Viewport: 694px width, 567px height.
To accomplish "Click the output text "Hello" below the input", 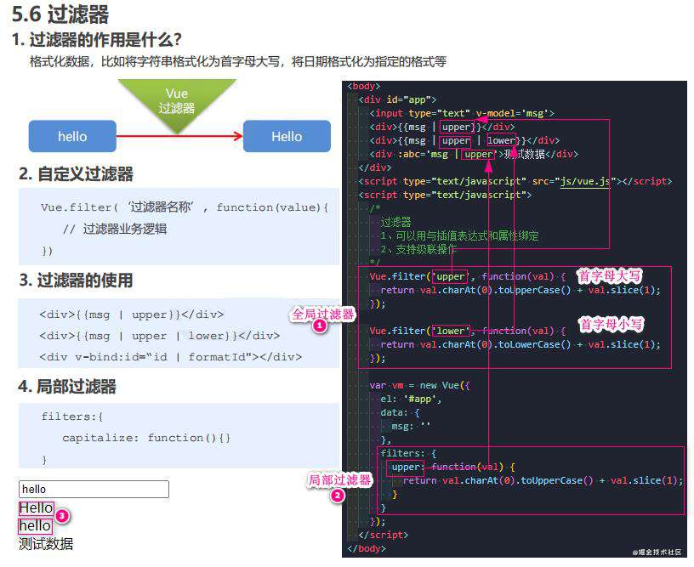I will pyautogui.click(x=37, y=508).
